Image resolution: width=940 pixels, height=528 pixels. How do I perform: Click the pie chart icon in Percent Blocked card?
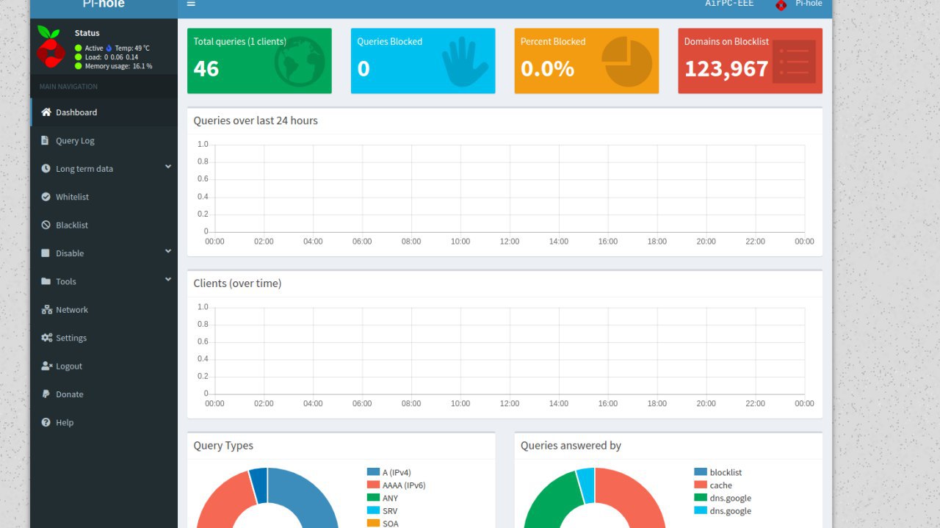pos(627,62)
